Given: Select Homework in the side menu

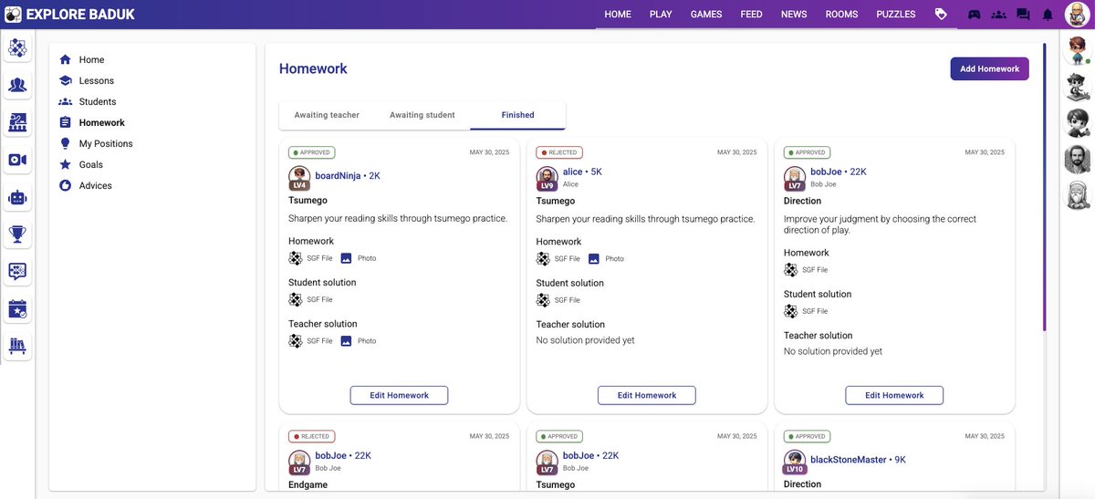Looking at the screenshot, I should 101,122.
